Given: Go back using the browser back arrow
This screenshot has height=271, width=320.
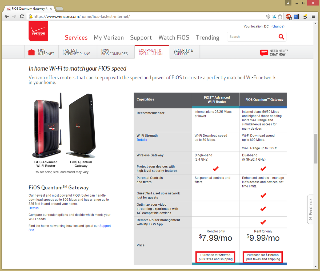Looking at the screenshot, I should pos(7,17).
